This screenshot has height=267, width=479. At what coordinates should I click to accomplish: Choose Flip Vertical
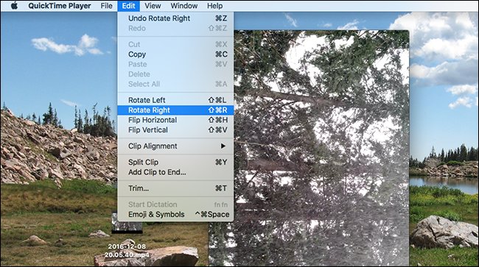175,130
